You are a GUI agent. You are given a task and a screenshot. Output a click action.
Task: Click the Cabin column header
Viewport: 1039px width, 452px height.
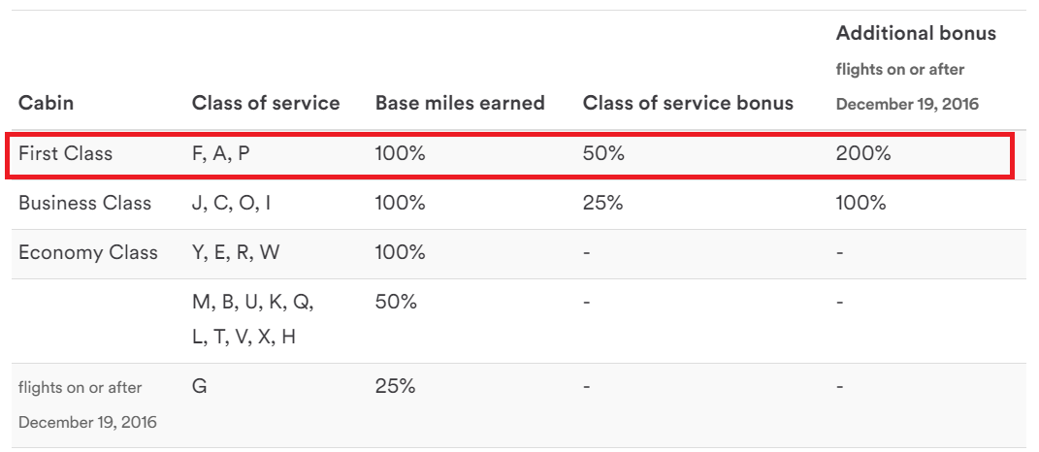46,103
